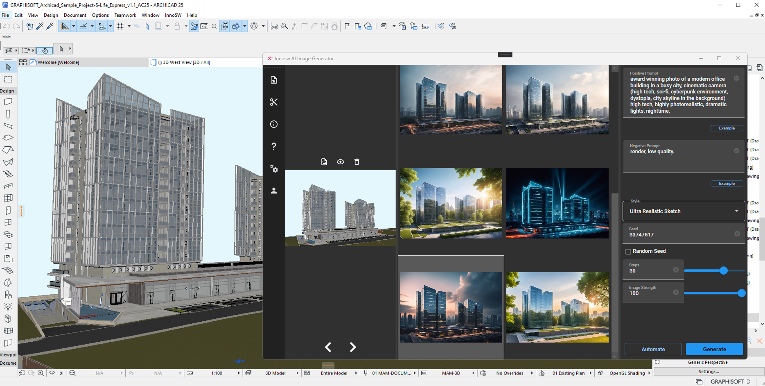Click the Orbit icon in the bottom bar
This screenshot has height=386, width=765.
[52, 373]
